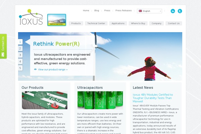Open the green Contact Us side tab

click(x=3, y=46)
